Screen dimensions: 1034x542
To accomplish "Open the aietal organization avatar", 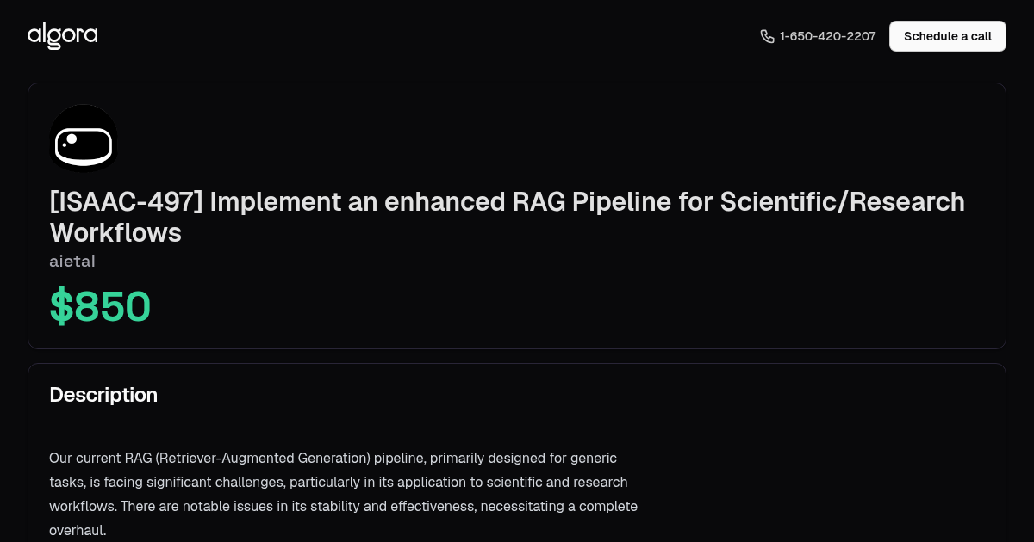I will pos(84,139).
